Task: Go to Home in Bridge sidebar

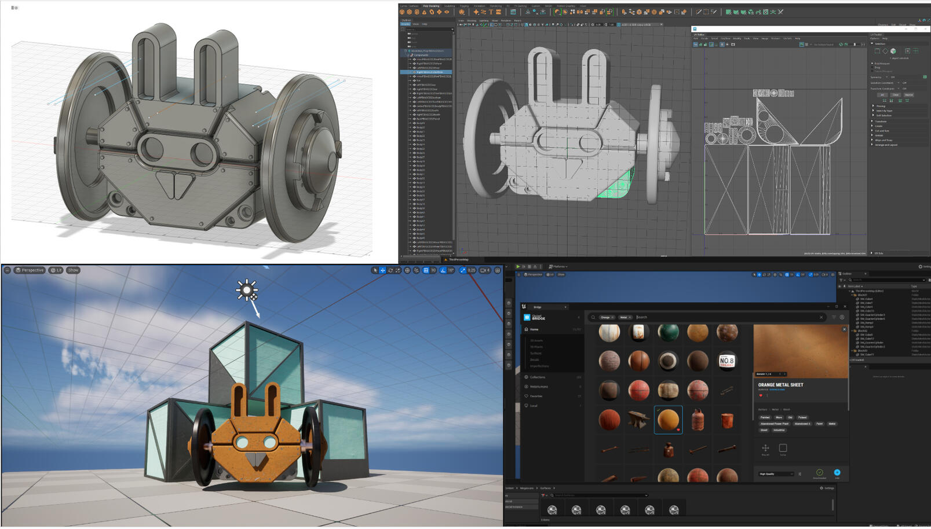Action: click(534, 329)
